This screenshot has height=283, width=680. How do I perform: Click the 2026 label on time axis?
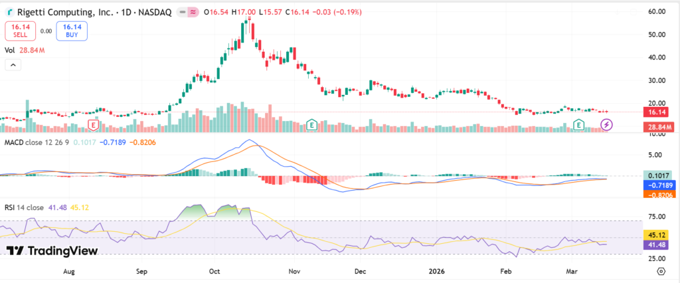pos(437,271)
